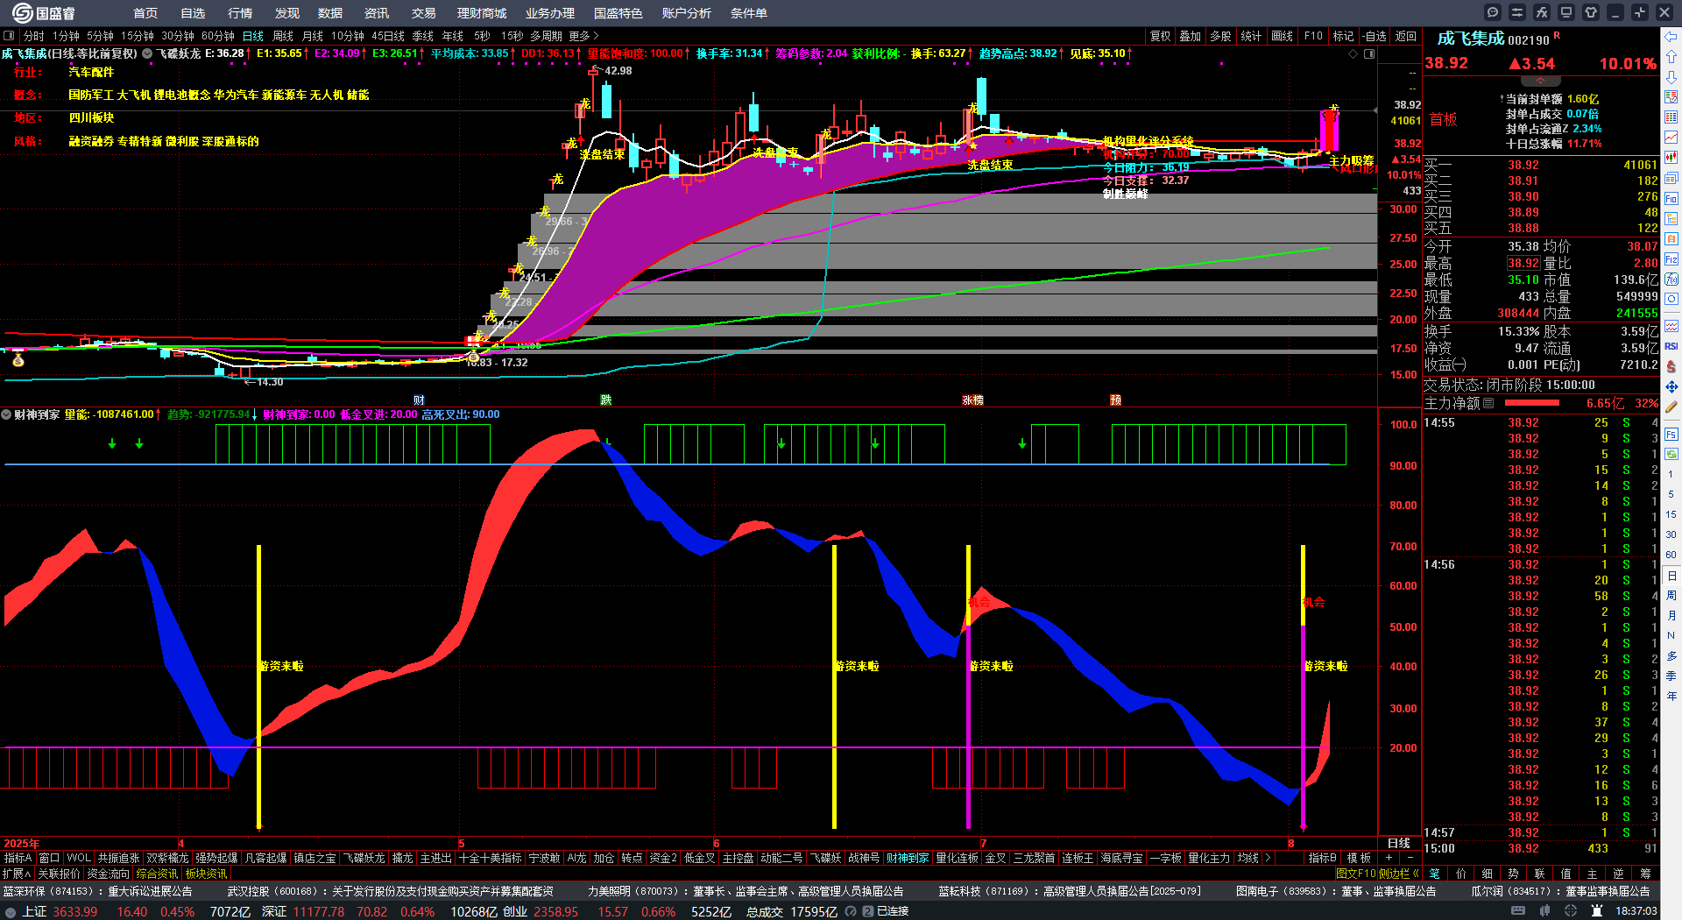
Task: Open the checked quote list sidebar icon
Action: click(1671, 97)
